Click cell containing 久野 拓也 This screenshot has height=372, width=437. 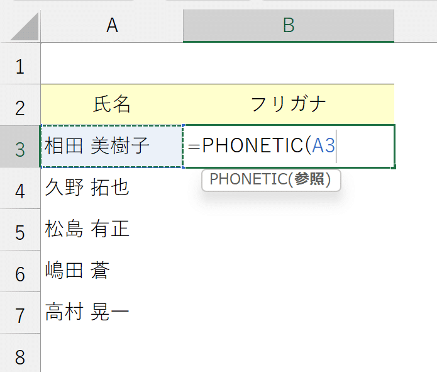[x=112, y=188]
